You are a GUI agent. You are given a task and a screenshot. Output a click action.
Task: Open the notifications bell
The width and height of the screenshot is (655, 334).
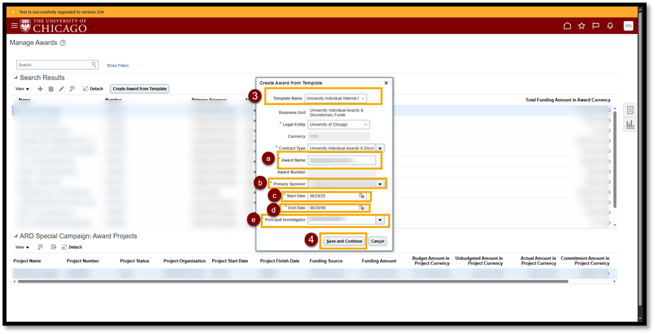coord(610,26)
